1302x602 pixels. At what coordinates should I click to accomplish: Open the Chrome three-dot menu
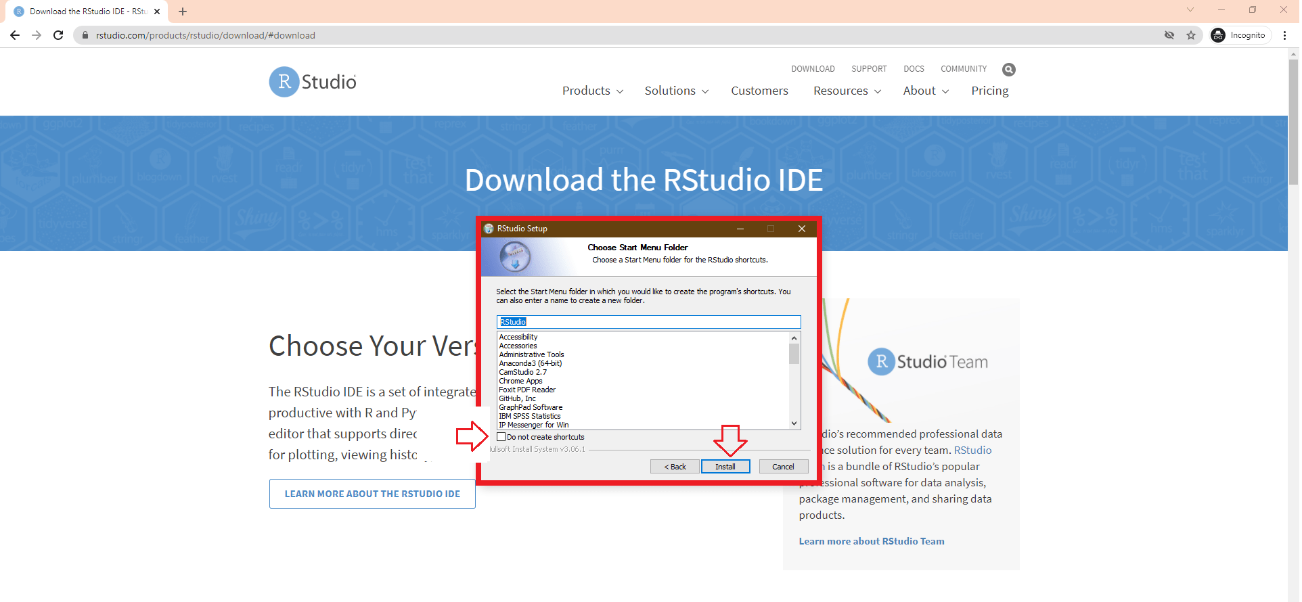click(1284, 35)
